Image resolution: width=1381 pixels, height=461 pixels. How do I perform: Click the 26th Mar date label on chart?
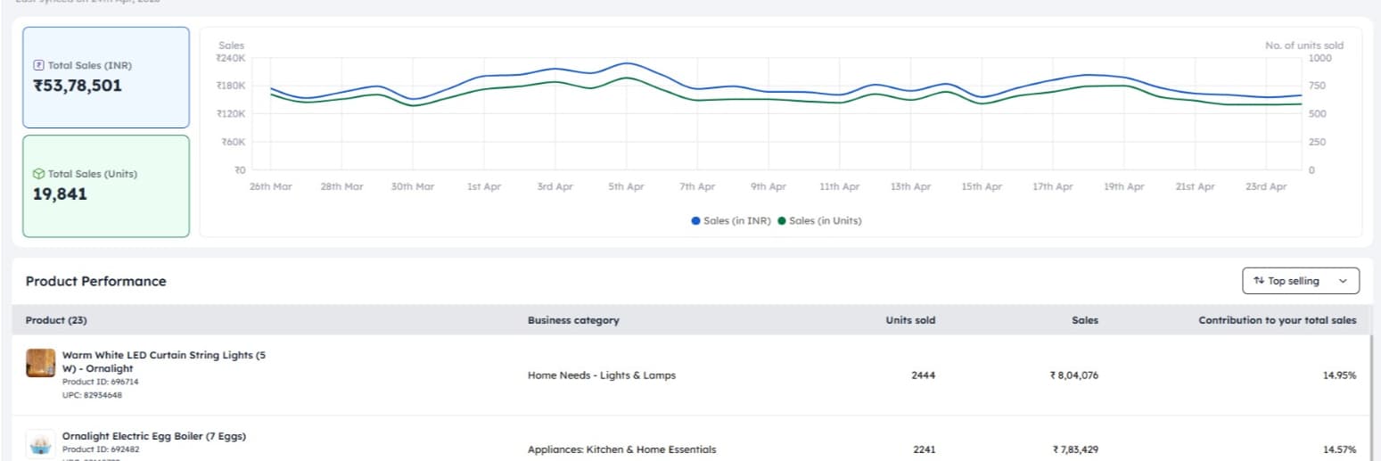coord(270,187)
